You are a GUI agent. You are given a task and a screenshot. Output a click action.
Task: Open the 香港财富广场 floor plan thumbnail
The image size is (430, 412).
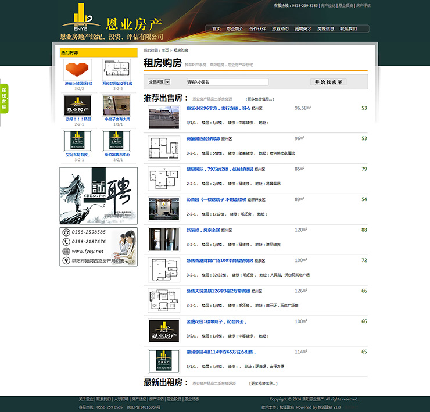pyautogui.click(x=164, y=270)
